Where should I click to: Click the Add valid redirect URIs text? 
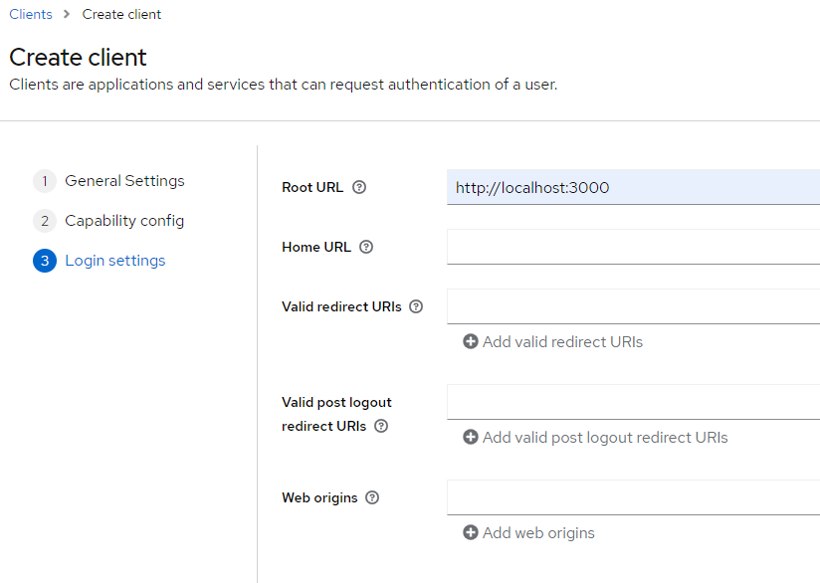coord(562,342)
